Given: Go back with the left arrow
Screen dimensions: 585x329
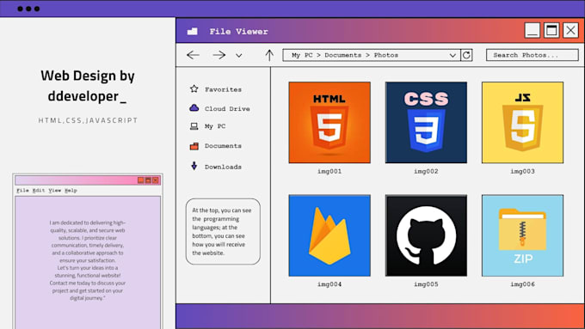Looking at the screenshot, I should tap(193, 55).
